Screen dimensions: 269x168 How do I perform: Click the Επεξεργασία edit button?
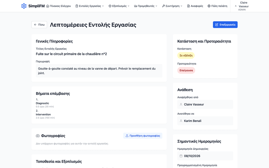(225, 25)
